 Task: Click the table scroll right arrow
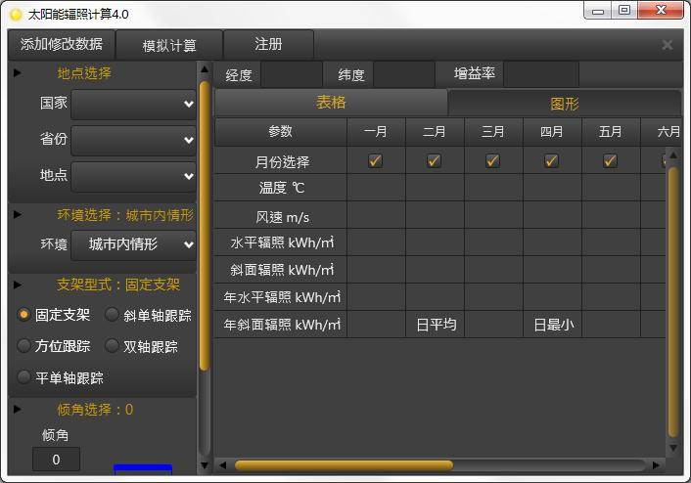(657, 465)
